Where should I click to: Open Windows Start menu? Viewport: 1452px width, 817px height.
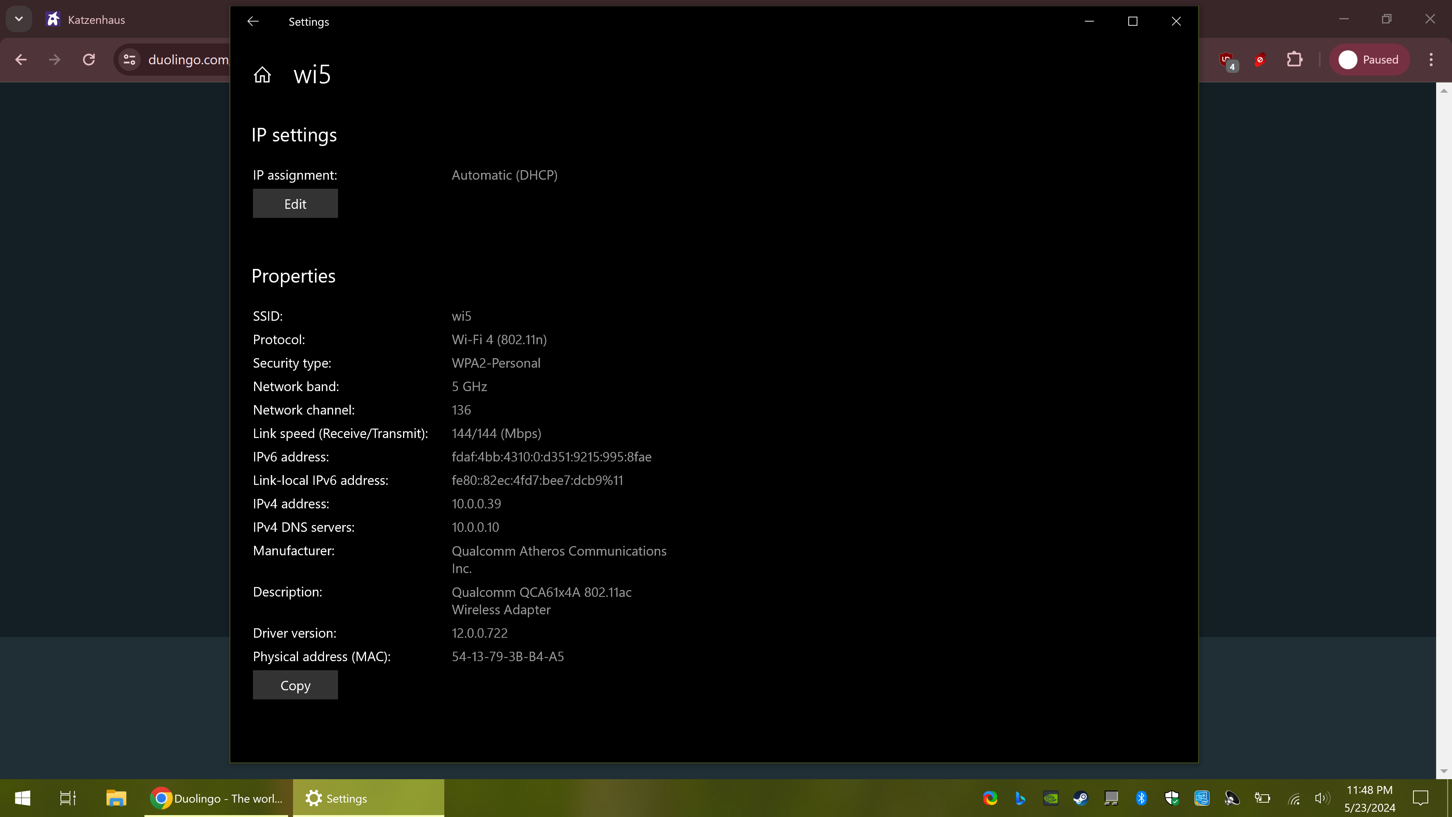[x=23, y=798]
